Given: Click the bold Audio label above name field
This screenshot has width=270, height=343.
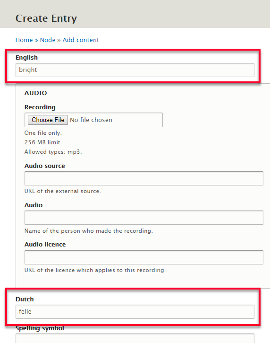Looking at the screenshot, I should pyautogui.click(x=34, y=205).
